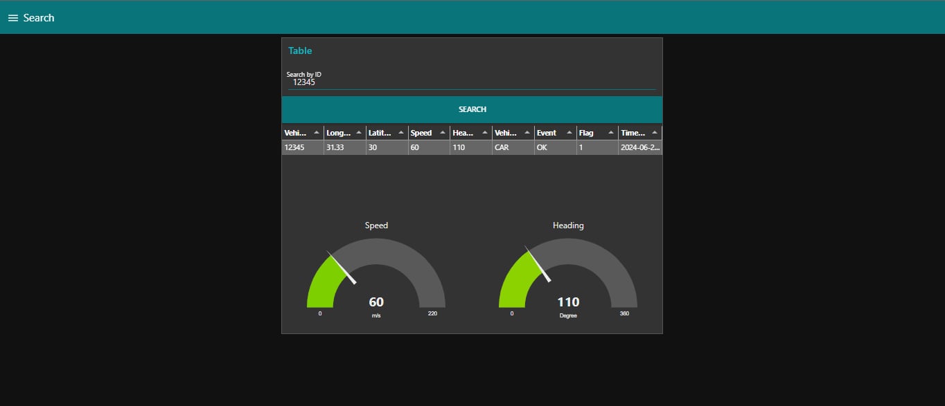The image size is (945, 406).
Task: Click the gauge value 110 above Degree
Action: click(x=568, y=302)
